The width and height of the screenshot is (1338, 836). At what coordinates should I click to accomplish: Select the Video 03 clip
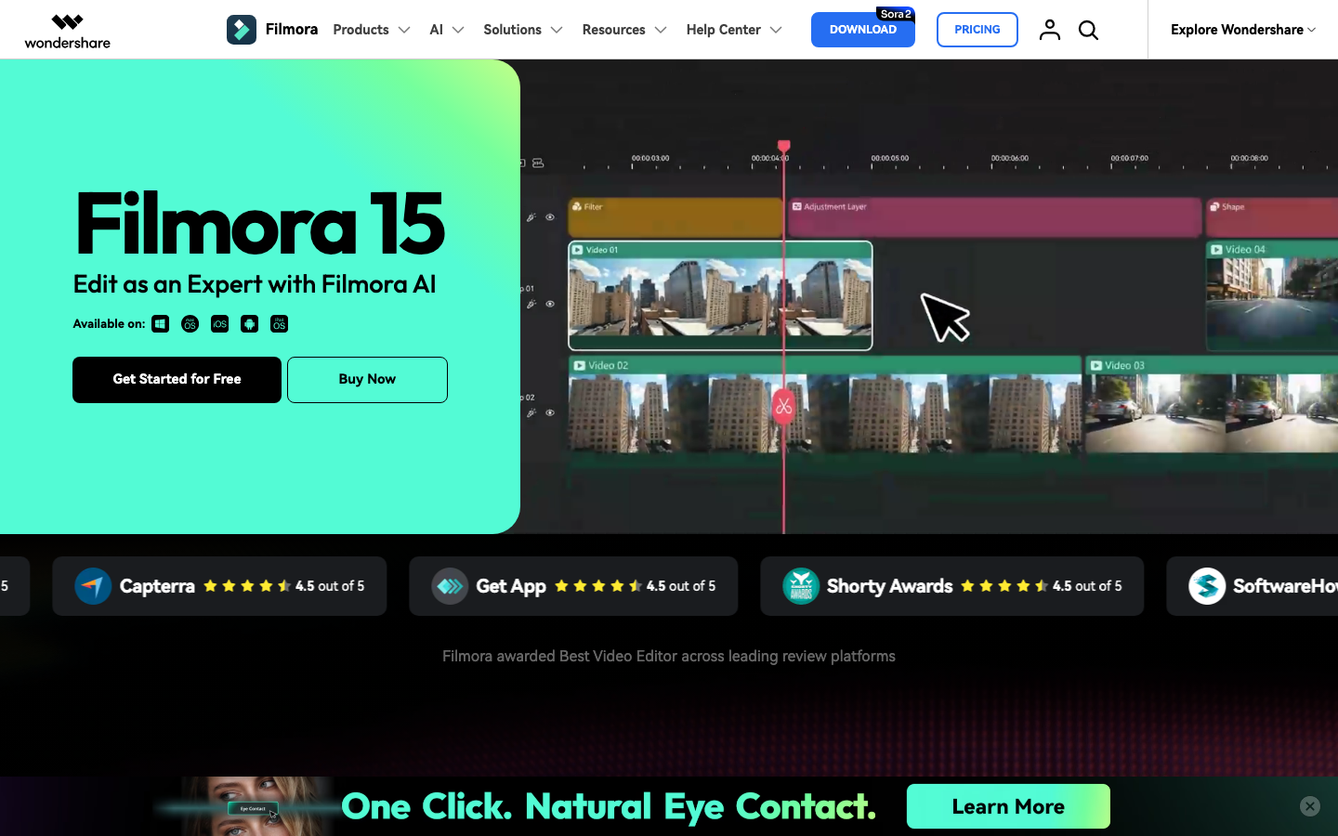pos(1212,407)
